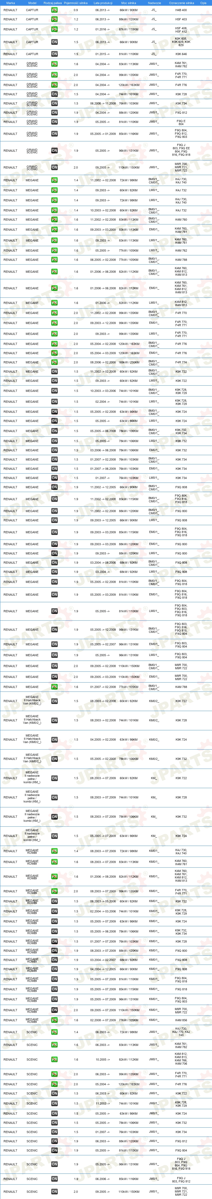Click diesel icon in MEGANE II Hatchback Van K9K 722 row

(54, 701)
